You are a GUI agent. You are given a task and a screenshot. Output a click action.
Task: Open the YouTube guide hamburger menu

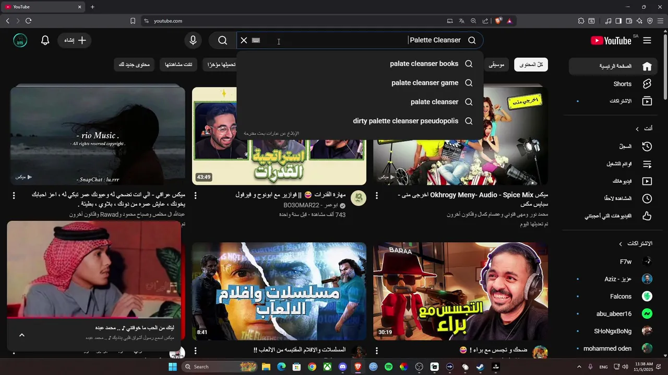(647, 40)
